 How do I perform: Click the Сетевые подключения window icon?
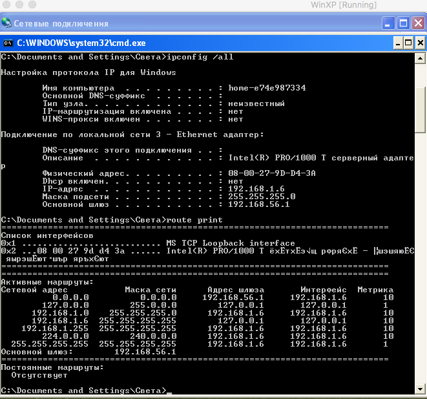tap(6, 23)
